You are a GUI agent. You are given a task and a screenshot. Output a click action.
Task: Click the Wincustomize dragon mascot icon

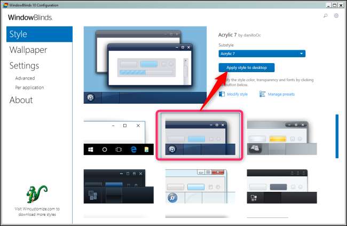pyautogui.click(x=37, y=194)
